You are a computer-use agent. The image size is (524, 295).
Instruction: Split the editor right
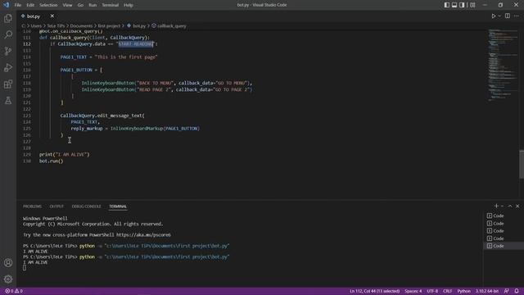point(508,16)
